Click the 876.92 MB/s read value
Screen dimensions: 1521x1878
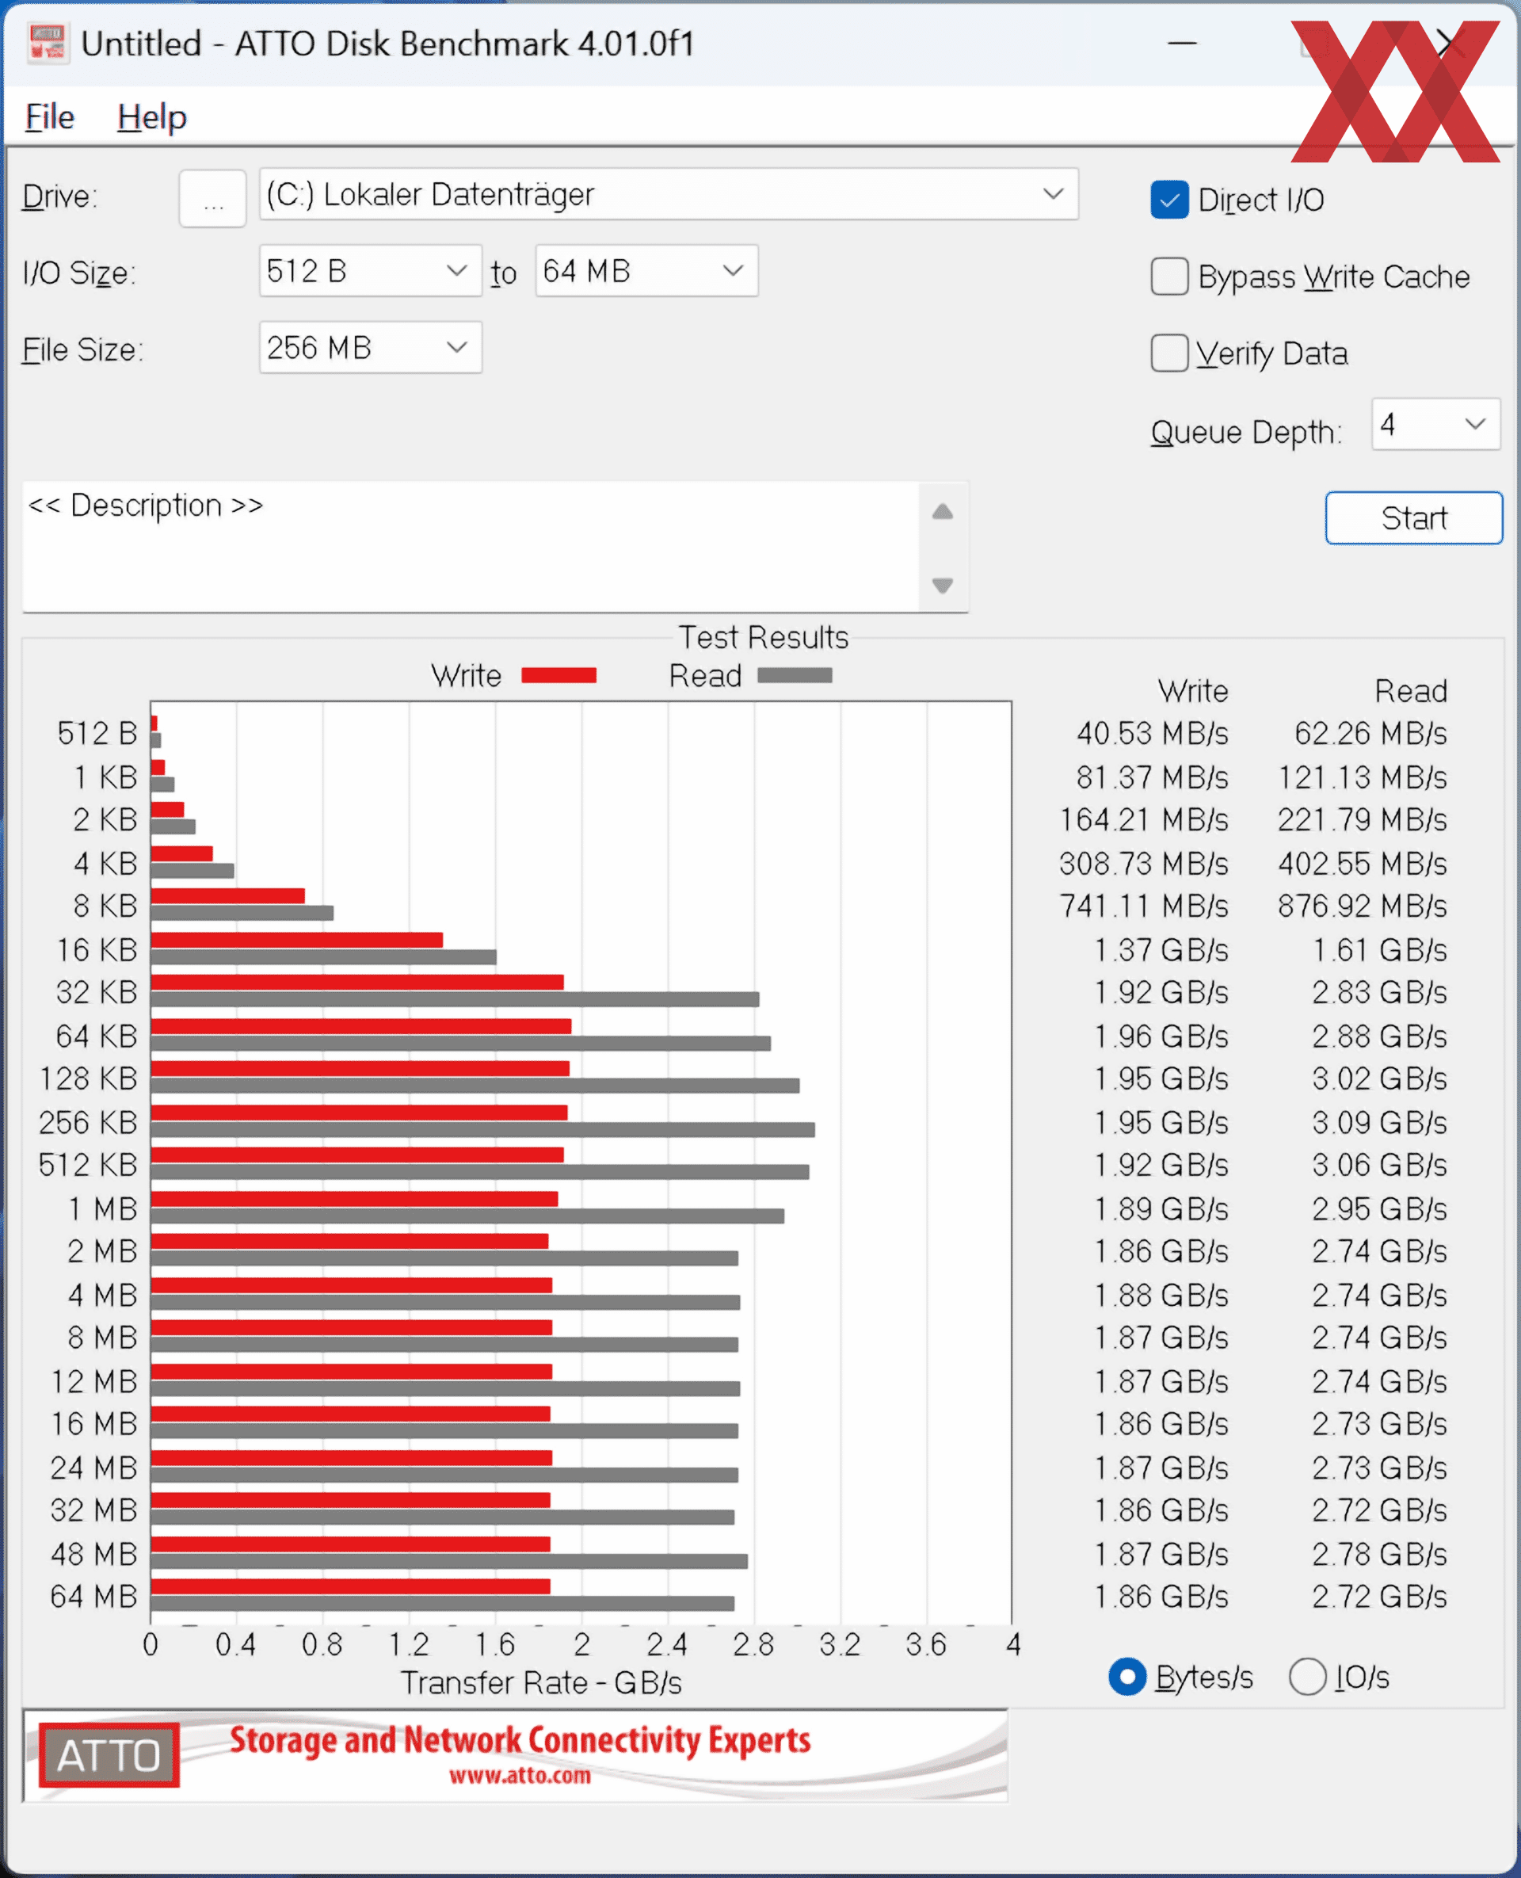point(1362,907)
